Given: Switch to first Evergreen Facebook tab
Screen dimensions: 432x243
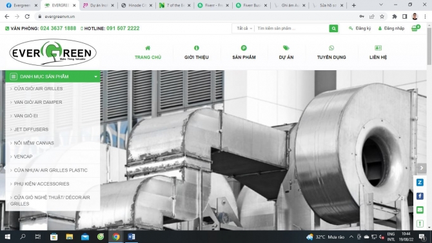Looking at the screenshot, I should click(x=21, y=5).
